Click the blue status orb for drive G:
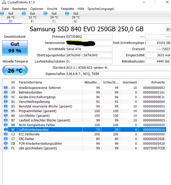Image resolution: width=171 pixels, height=185 pixels. (67, 13)
